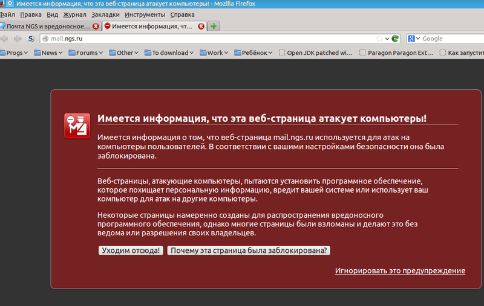The image size is (484, 306).
Task: Click the 'Уходим отсюда!' button
Action: pyautogui.click(x=131, y=250)
